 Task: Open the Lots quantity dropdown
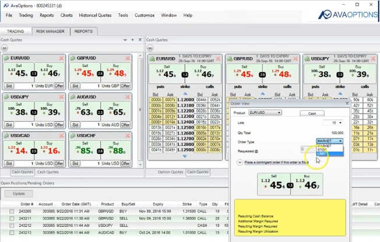(341, 123)
